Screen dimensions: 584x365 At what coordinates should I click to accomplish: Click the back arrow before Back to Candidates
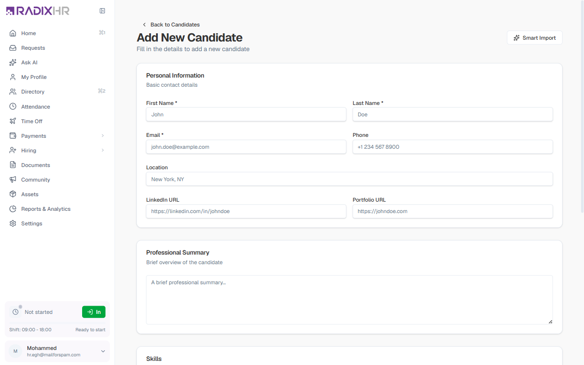pyautogui.click(x=145, y=25)
